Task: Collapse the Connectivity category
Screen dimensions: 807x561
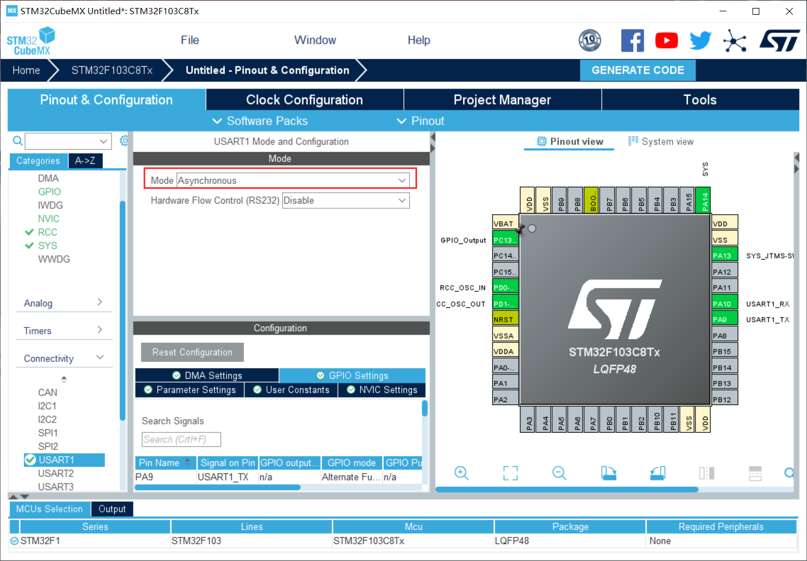Action: click(64, 358)
